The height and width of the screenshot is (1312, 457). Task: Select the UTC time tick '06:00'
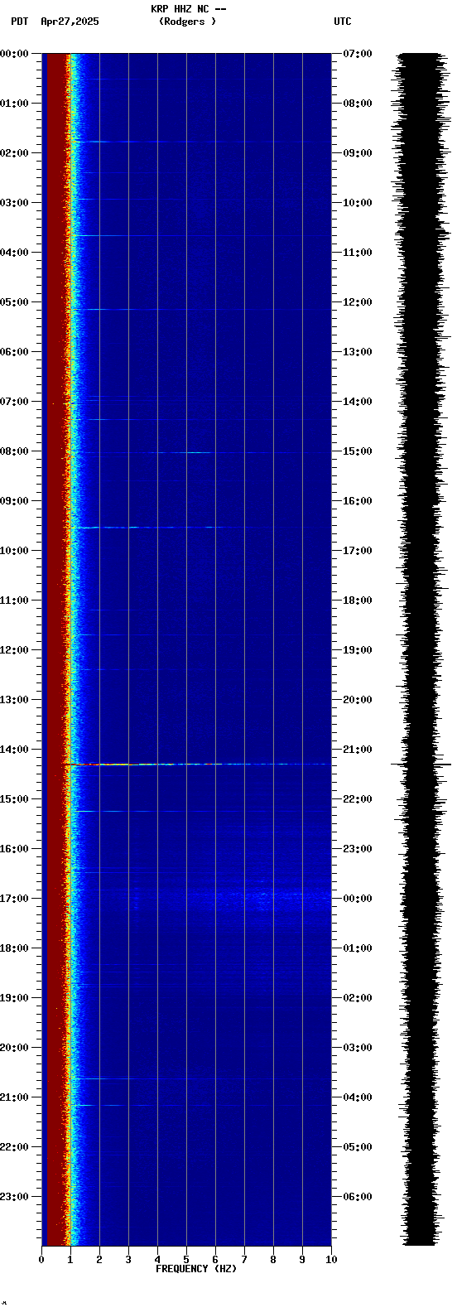[x=357, y=1197]
